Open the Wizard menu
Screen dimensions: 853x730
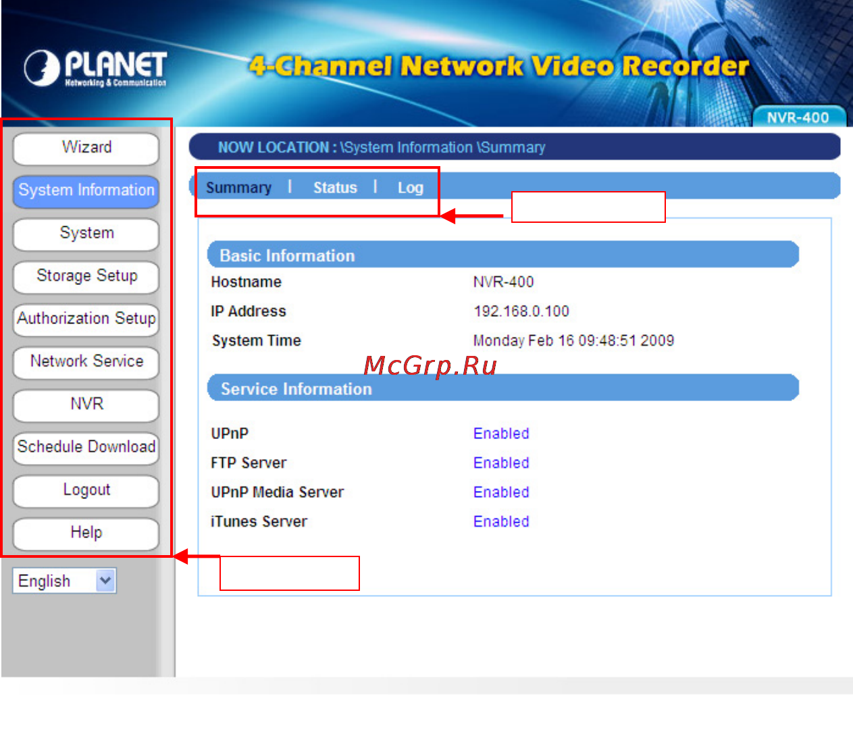click(86, 148)
